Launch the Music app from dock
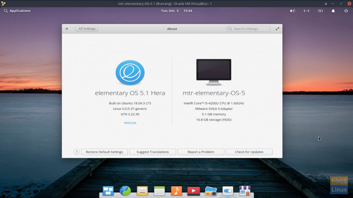 pos(177,191)
